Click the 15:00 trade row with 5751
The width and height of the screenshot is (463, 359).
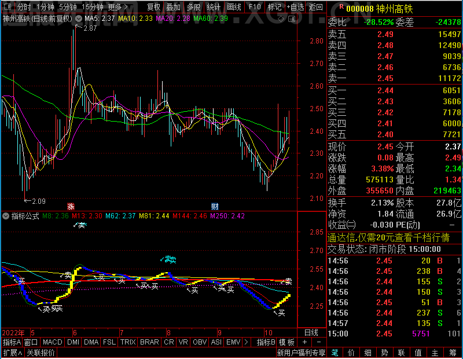click(x=394, y=334)
